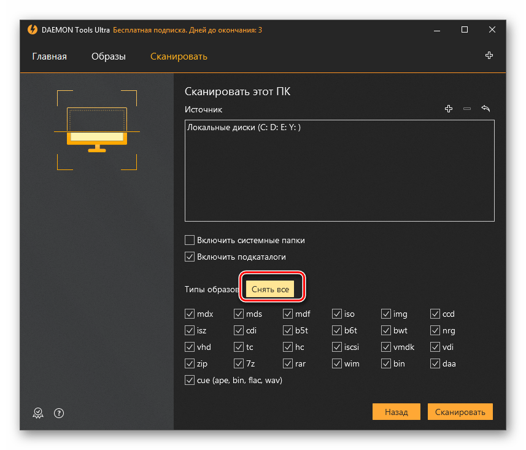The image size is (526, 450).
Task: Toggle Включить подкаталоги checkbox
Action: [190, 257]
